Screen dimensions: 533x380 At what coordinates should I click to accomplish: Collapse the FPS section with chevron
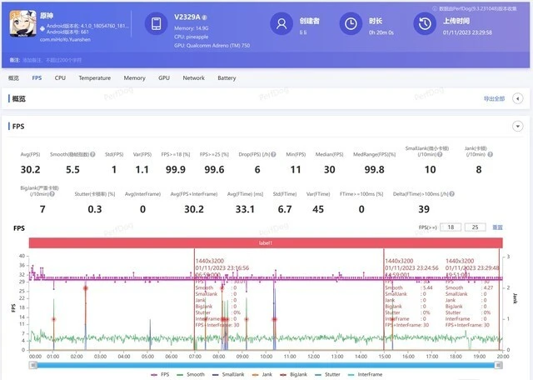(x=517, y=126)
